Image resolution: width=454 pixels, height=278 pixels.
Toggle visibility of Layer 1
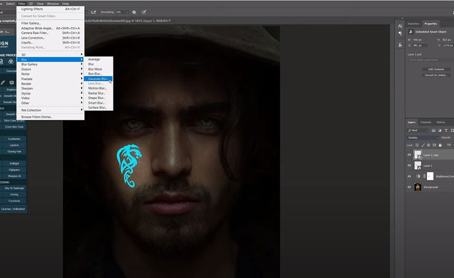(x=409, y=166)
